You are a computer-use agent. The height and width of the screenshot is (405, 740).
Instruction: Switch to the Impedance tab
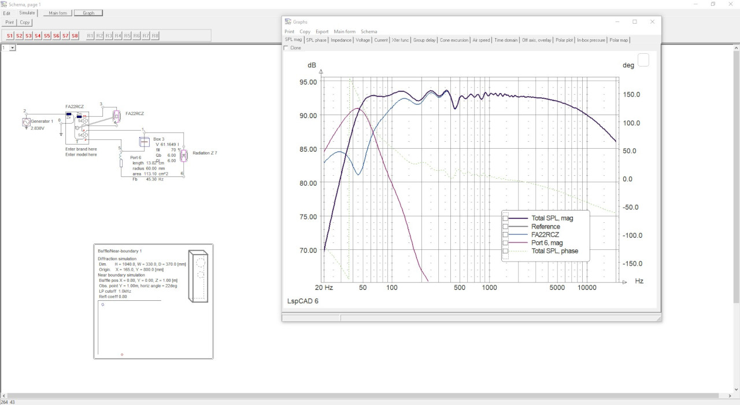(x=342, y=40)
